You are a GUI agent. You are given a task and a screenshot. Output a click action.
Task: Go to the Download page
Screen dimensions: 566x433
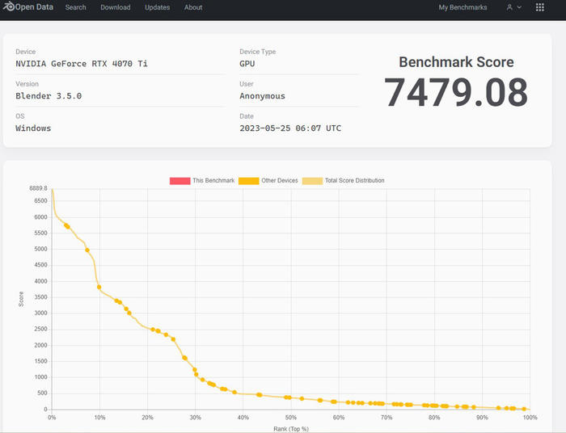click(115, 7)
